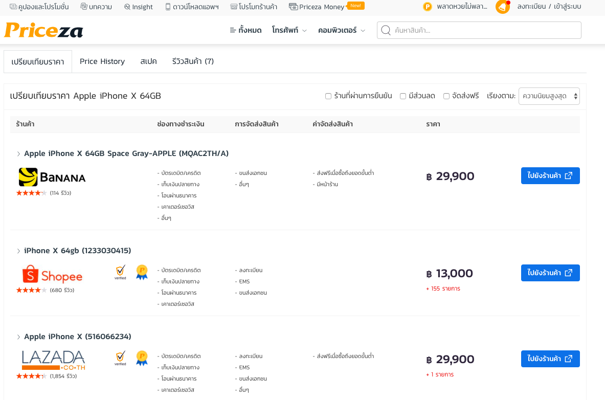Click Banana star rating

(x=31, y=193)
